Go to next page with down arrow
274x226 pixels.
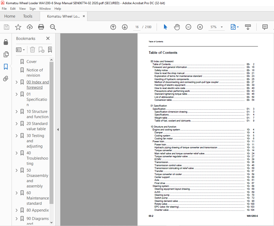pos(125,27)
